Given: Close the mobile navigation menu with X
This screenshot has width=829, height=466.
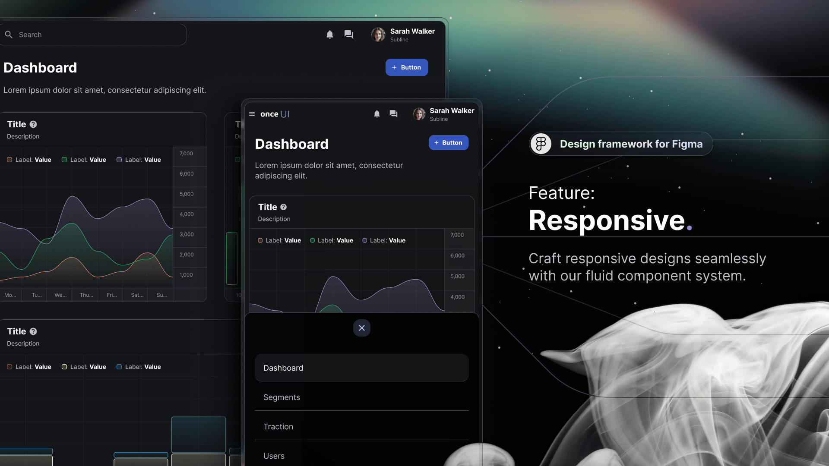Looking at the screenshot, I should pos(362,328).
